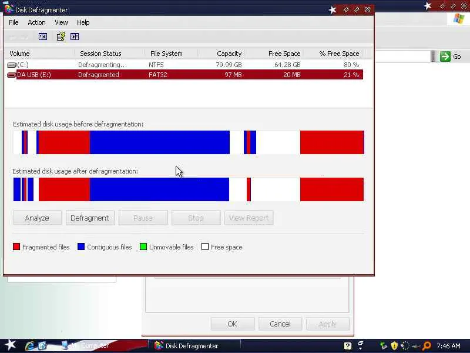
Task: Click the Show/Hide Console Tree toolbar icon
Action: pyautogui.click(x=42, y=36)
